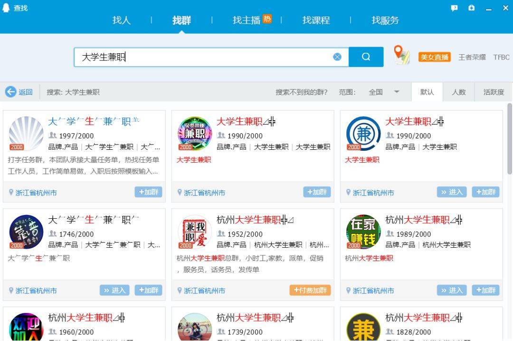
Task: Click +加群 on the 1997/2000 group
Action: [x=149, y=192]
